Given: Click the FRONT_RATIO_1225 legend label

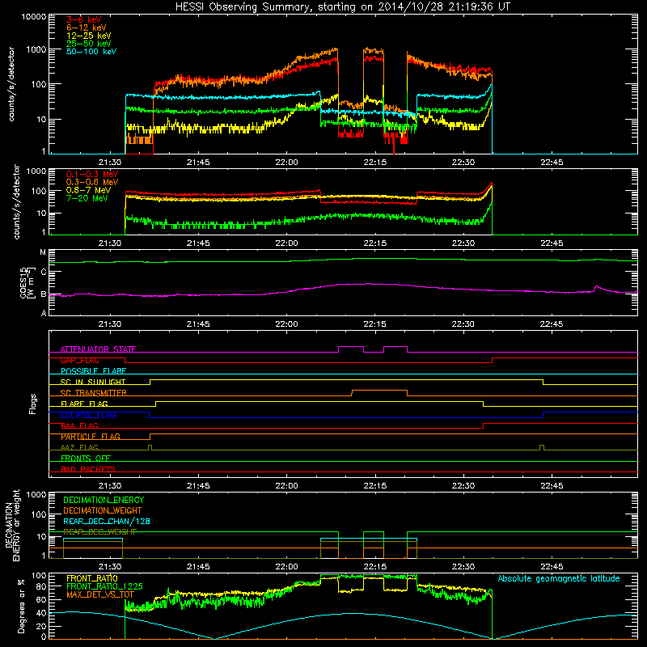Looking at the screenshot, I should coord(104,586).
